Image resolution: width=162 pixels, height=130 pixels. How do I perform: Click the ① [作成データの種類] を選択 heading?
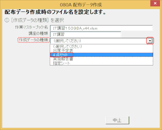click(x=34, y=20)
